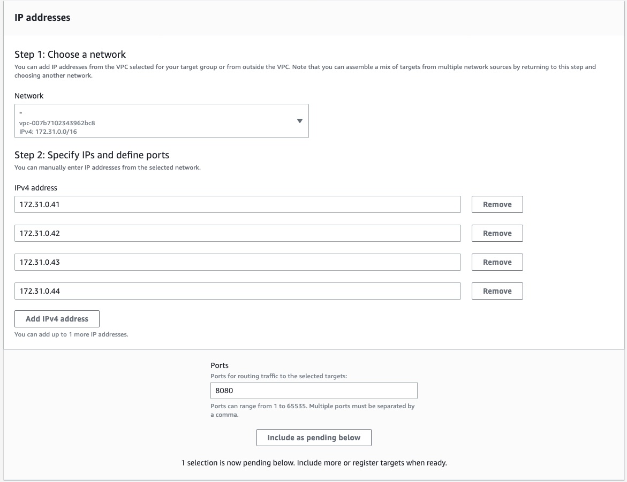Remove the IP address 172.31.0.42
This screenshot has width=627, height=482.
click(497, 233)
